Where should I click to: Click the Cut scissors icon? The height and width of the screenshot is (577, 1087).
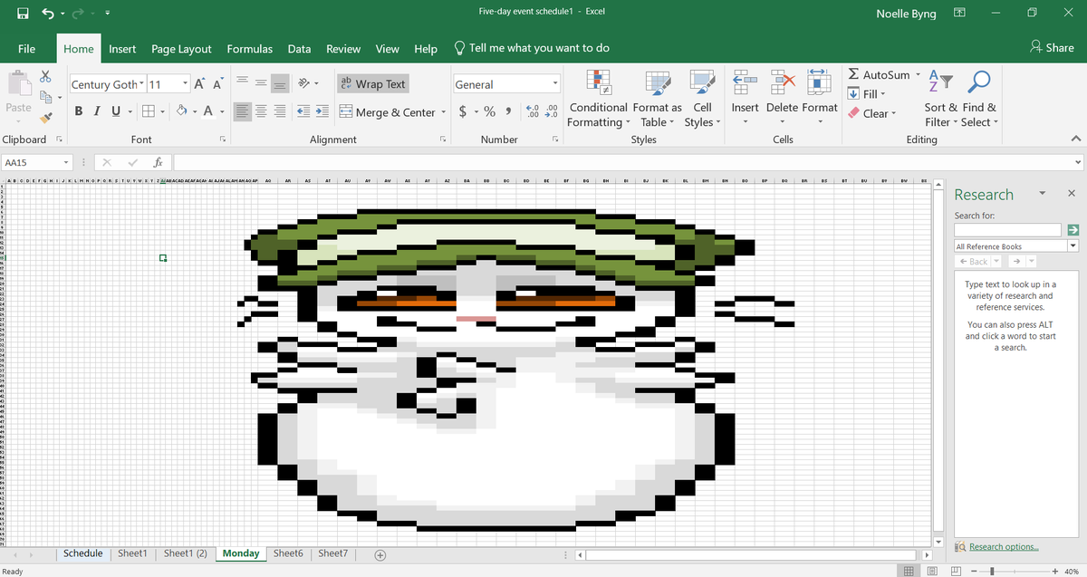click(45, 79)
